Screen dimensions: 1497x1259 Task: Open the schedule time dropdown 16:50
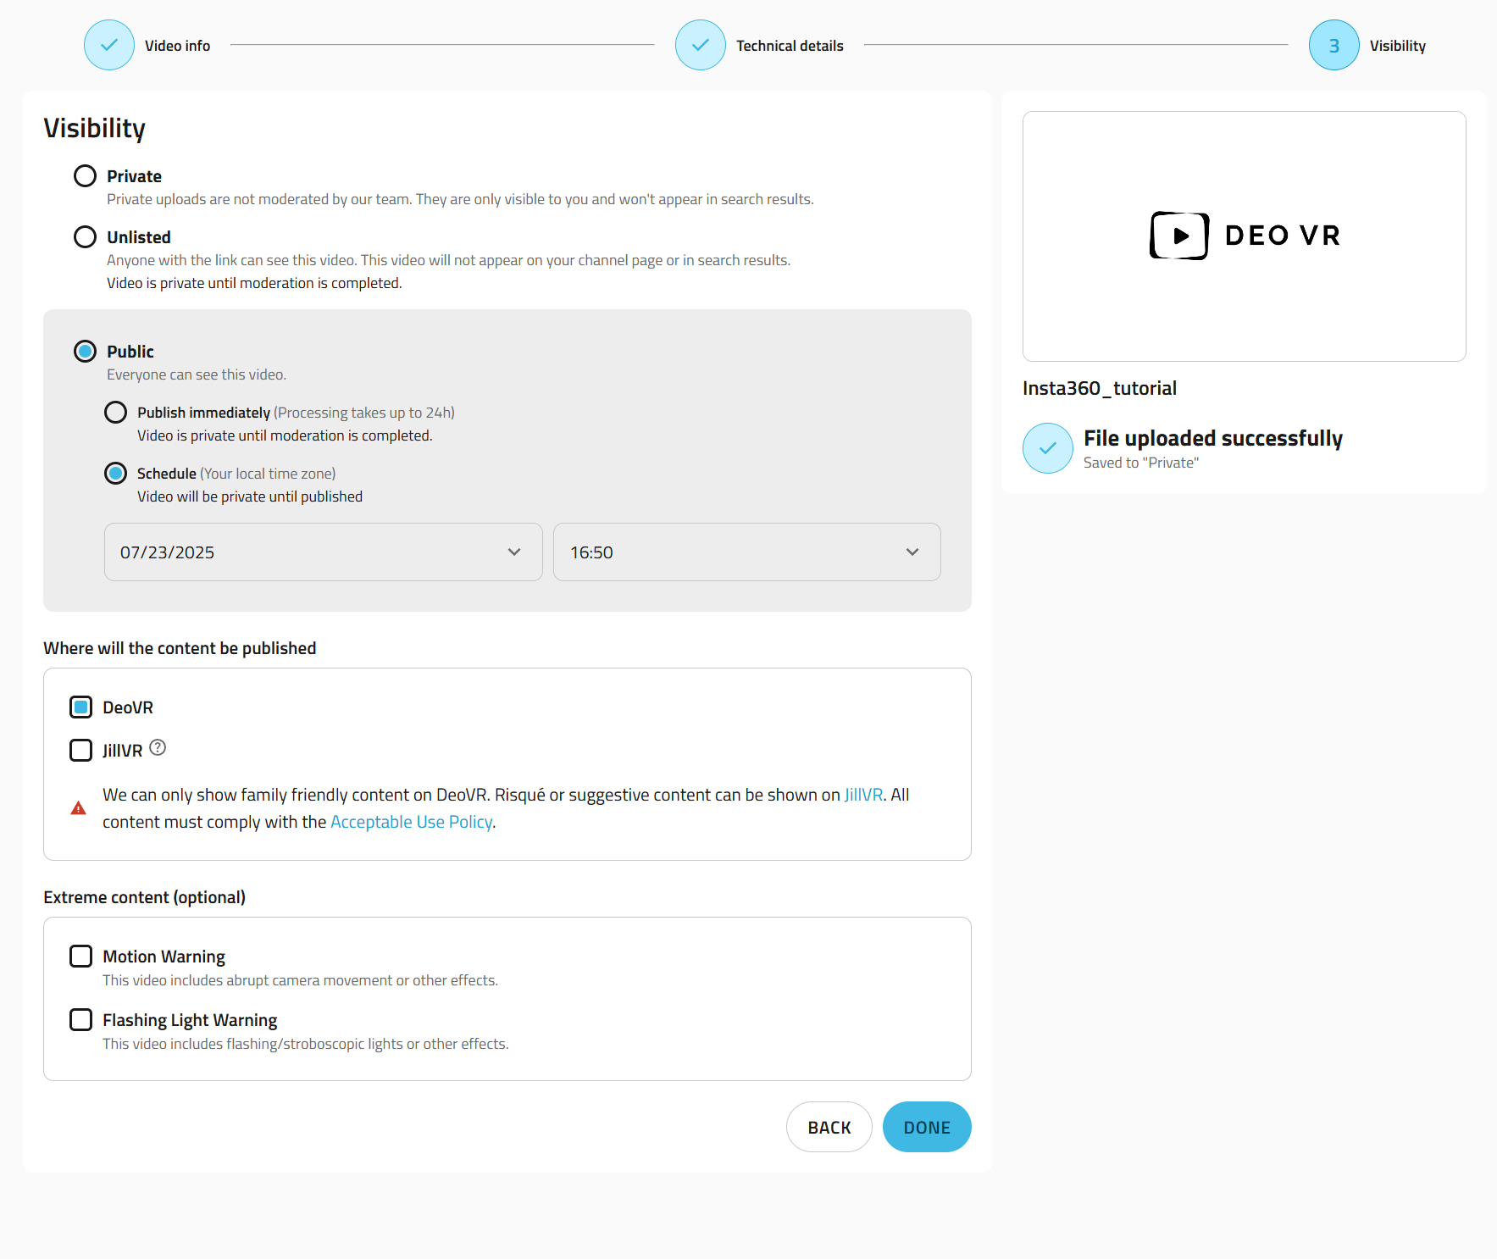(x=747, y=552)
